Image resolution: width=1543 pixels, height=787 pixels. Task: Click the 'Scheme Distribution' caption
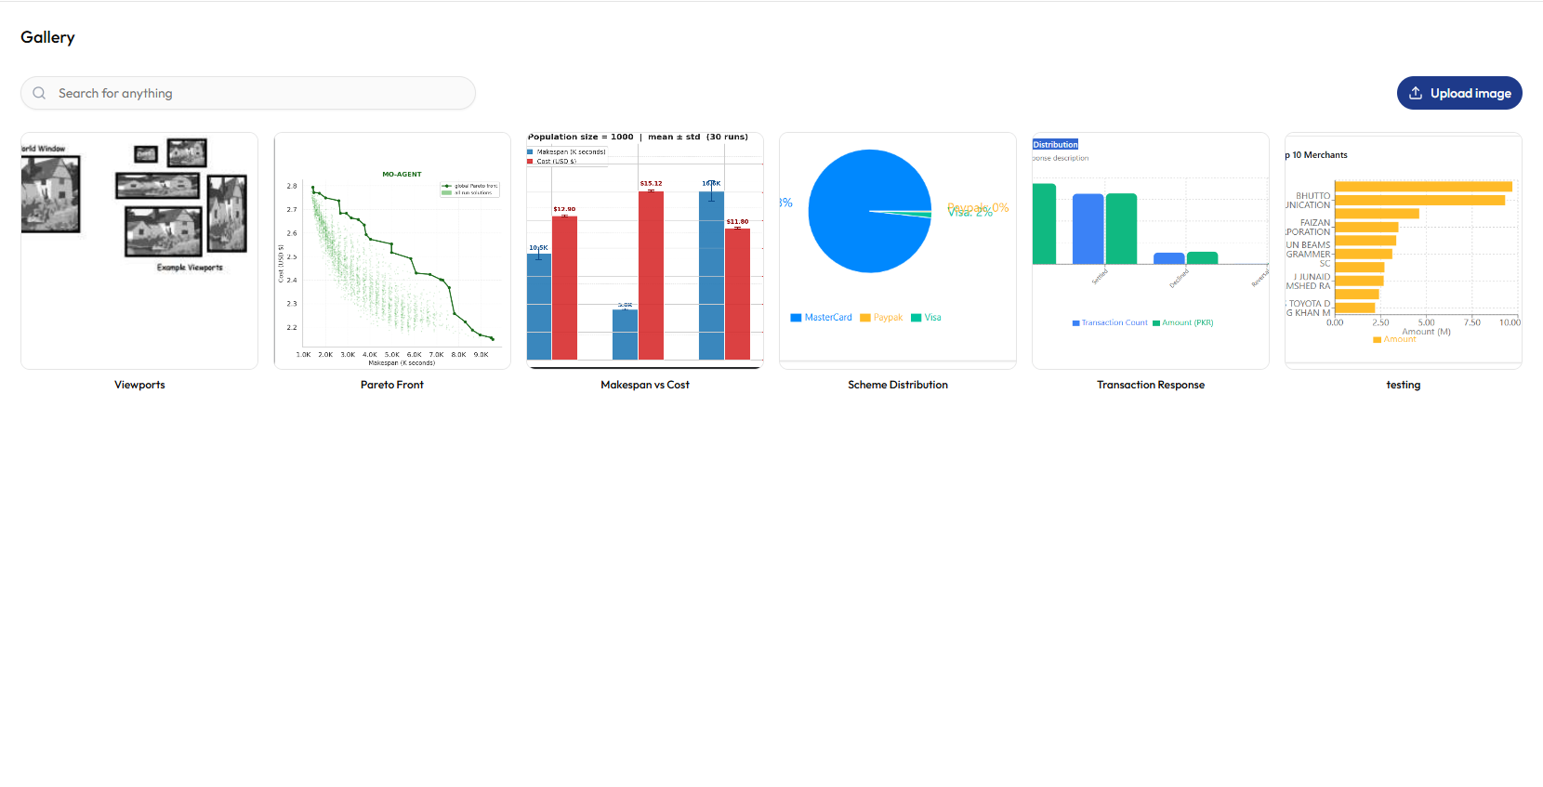(898, 385)
